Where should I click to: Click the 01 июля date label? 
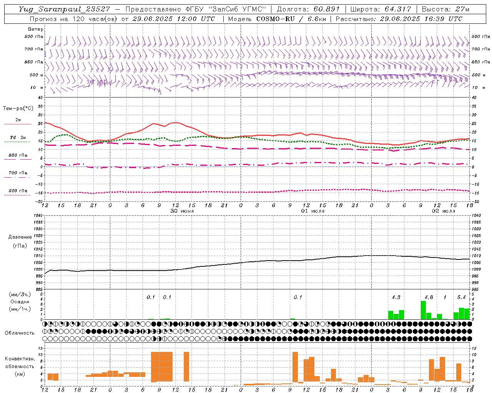click(312, 211)
